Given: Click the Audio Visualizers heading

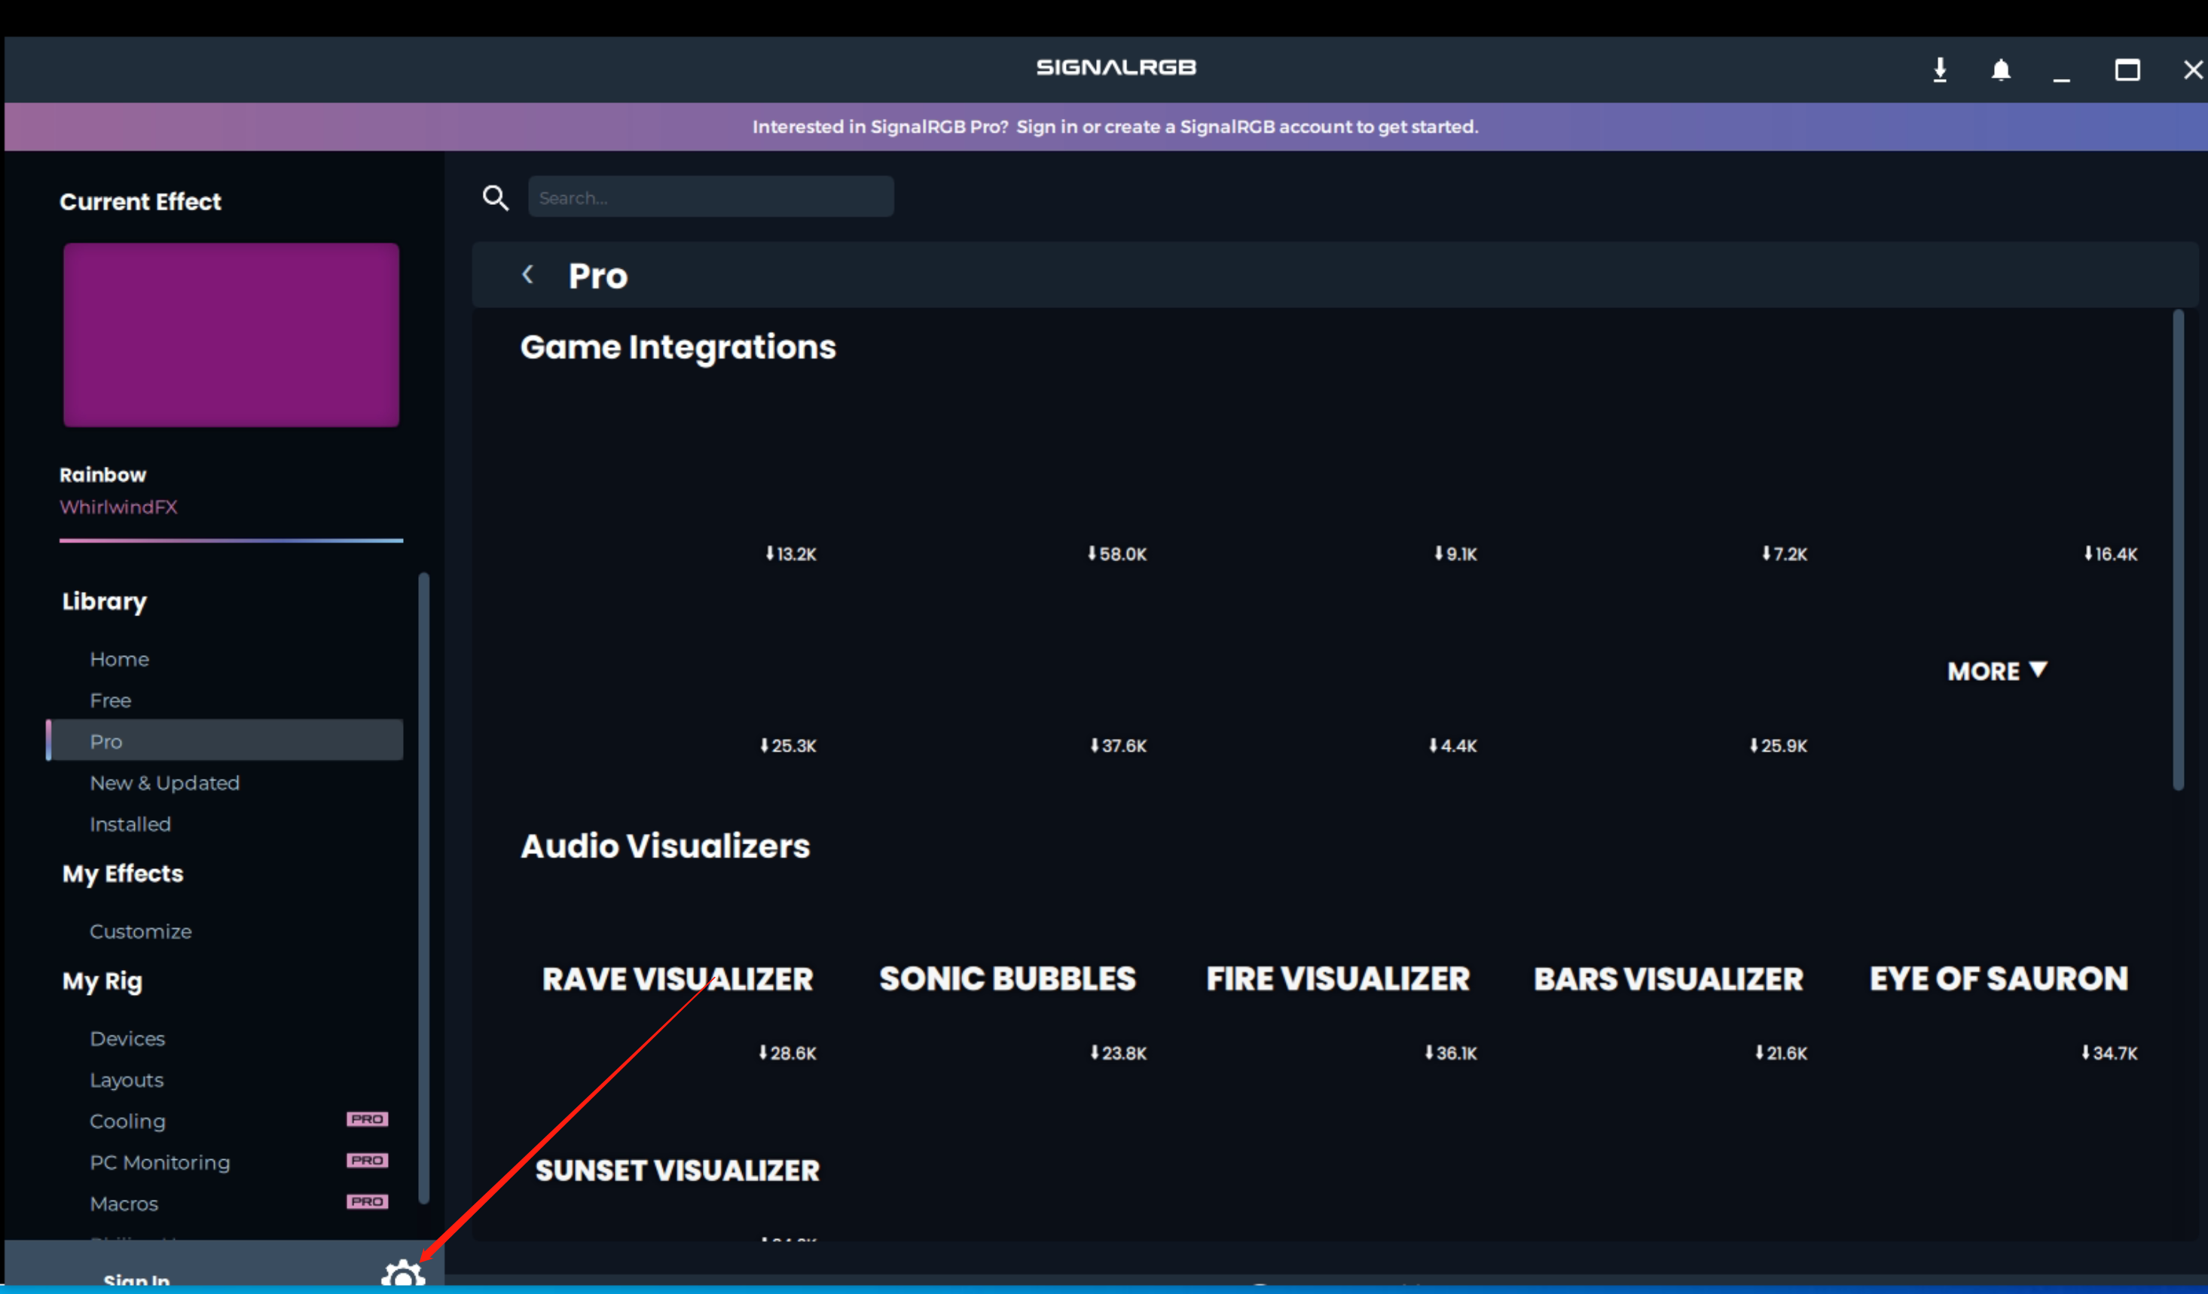Looking at the screenshot, I should [x=665, y=847].
